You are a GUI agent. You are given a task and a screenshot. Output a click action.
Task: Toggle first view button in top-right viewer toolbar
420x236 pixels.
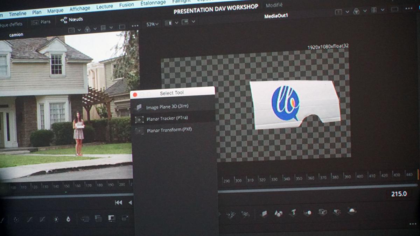point(338,12)
